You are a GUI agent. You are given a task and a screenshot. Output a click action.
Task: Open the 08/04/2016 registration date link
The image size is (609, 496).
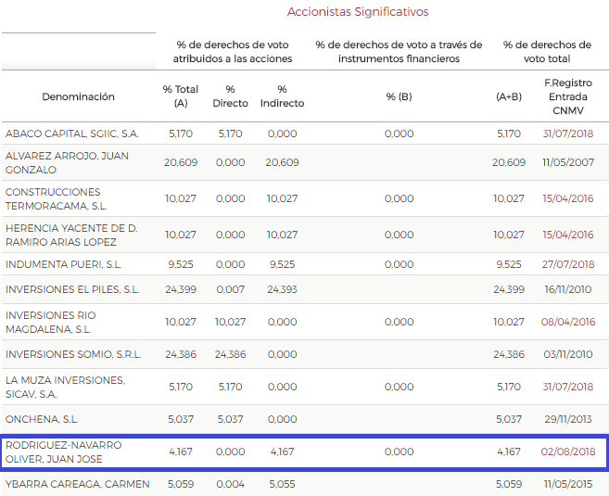click(568, 322)
